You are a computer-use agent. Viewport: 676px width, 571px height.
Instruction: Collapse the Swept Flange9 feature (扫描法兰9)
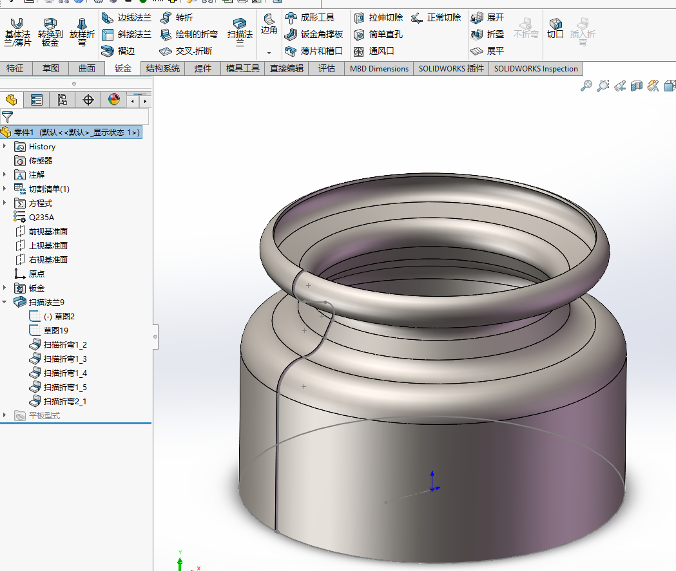5,302
